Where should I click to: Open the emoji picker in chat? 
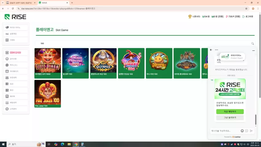242,131
